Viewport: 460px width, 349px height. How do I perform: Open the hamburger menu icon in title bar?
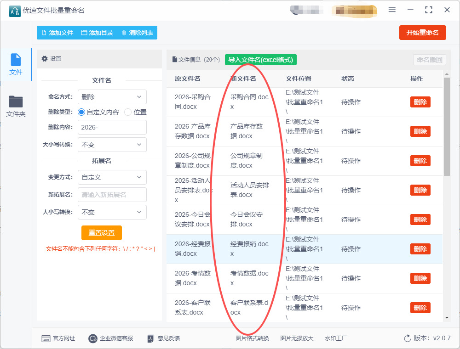[392, 10]
